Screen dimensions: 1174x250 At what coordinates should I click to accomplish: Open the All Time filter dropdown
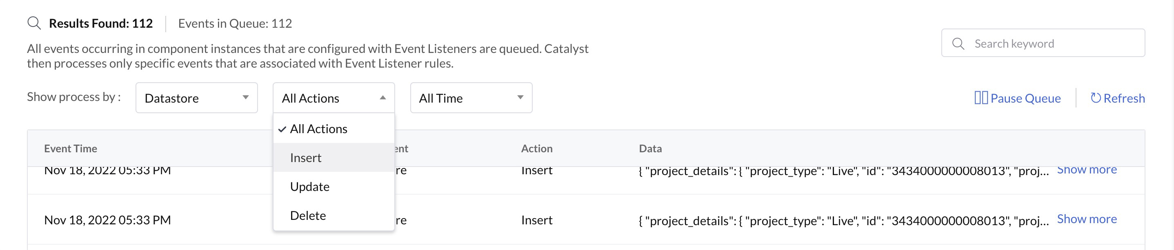[471, 98]
